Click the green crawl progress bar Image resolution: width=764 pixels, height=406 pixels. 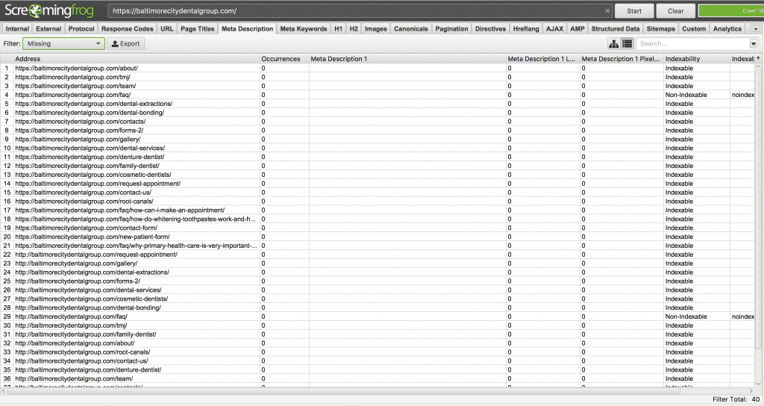(x=730, y=11)
